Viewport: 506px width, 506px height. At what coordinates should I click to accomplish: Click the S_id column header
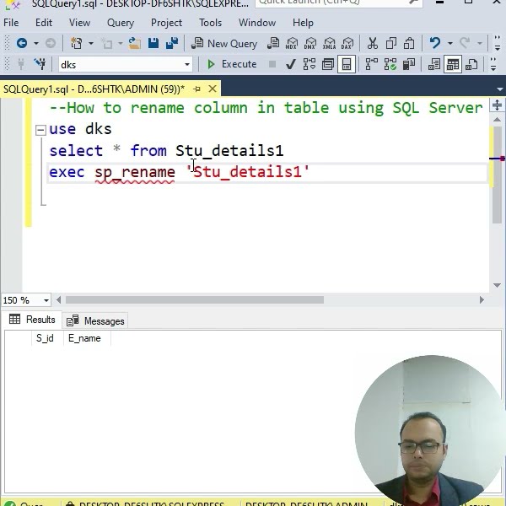point(45,338)
